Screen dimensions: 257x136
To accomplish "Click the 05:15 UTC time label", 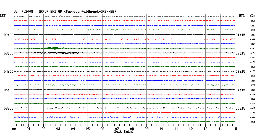I will (240, 108).
